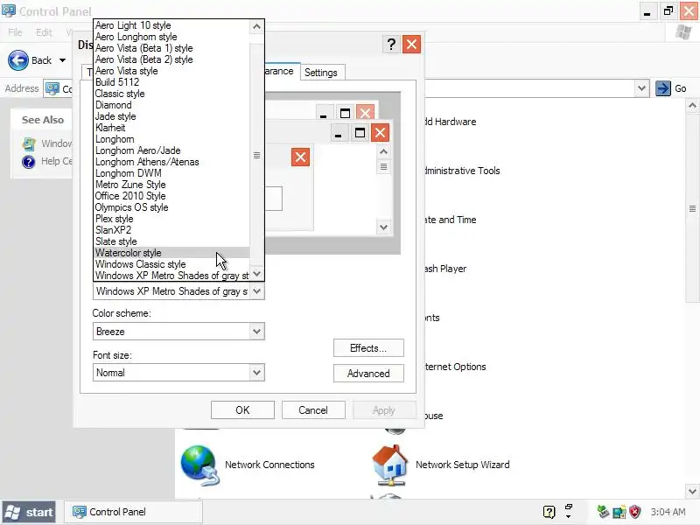Select Aero Longhorn style
This screenshot has width=700, height=525.
[171, 37]
